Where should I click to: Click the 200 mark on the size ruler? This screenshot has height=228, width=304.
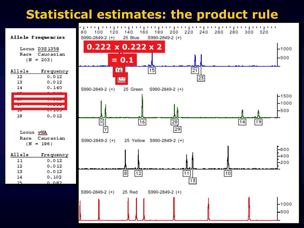point(174,32)
